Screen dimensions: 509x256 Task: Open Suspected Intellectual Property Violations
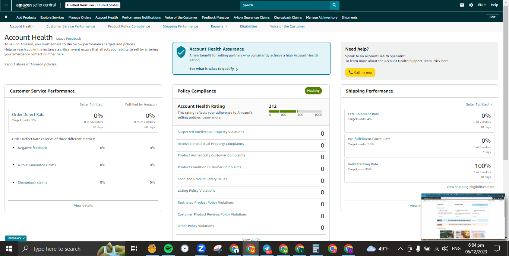coord(211,132)
